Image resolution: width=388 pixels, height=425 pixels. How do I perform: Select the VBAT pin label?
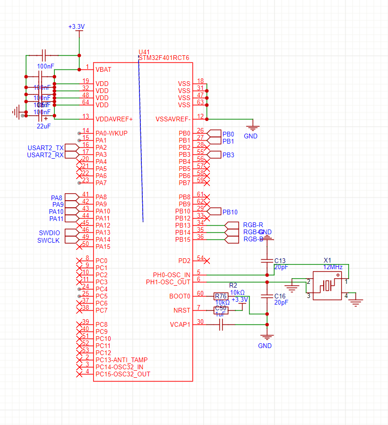[x=103, y=70]
